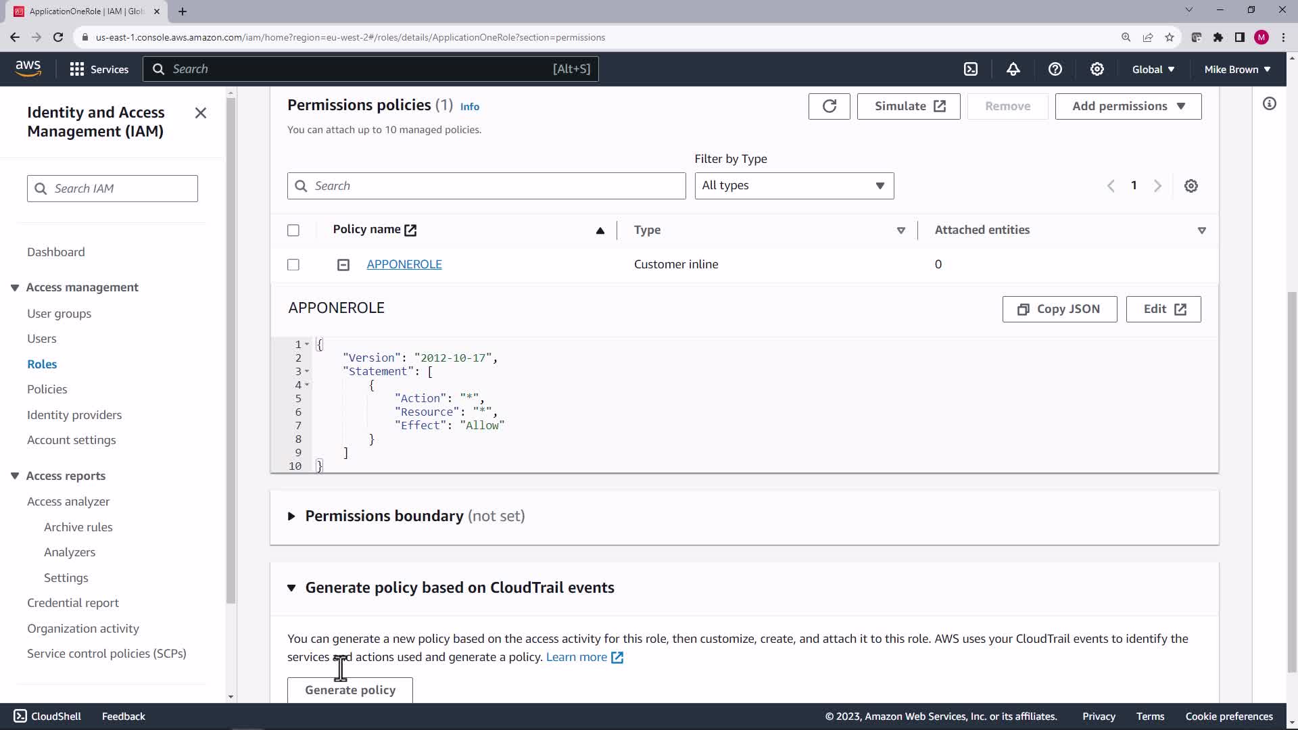1298x730 pixels.
Task: Toggle the select-all policies checkbox
Action: 293,230
